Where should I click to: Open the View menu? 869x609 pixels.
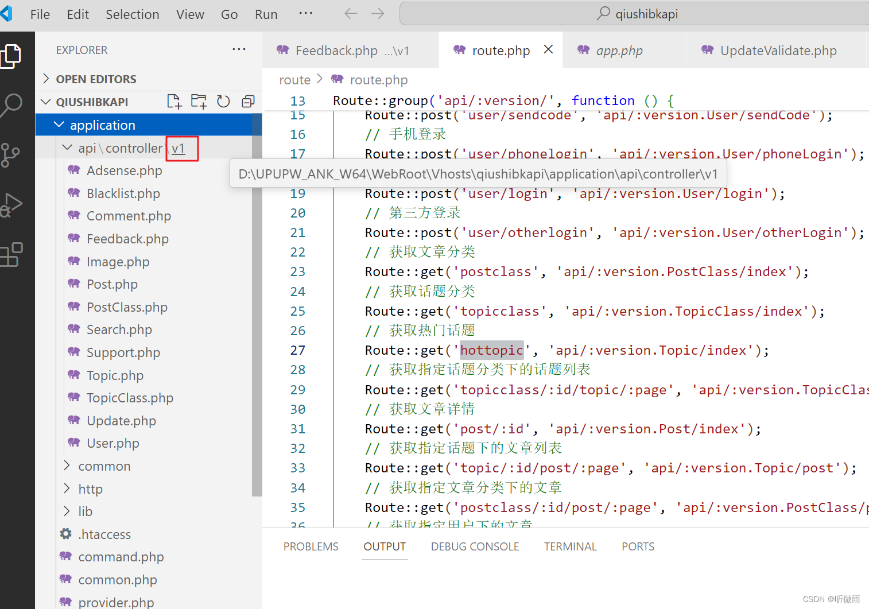click(190, 14)
